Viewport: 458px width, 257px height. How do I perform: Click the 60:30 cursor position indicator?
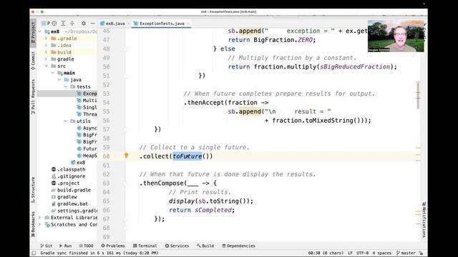coord(326,253)
